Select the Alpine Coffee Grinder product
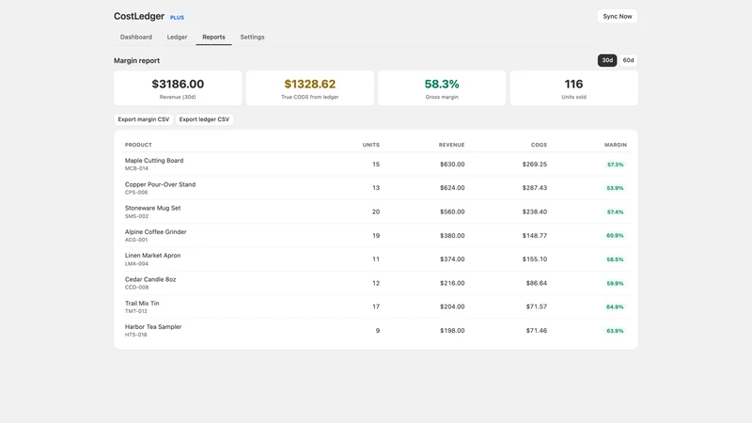Image resolution: width=752 pixels, height=423 pixels. tap(155, 232)
